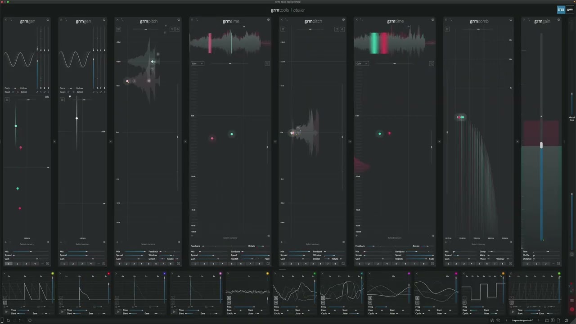
Task: Open the Gain dropdown in the right grmtime
Action: tap(362, 63)
